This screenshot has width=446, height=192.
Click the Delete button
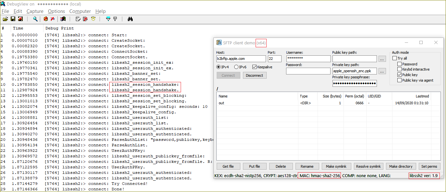(x=281, y=166)
